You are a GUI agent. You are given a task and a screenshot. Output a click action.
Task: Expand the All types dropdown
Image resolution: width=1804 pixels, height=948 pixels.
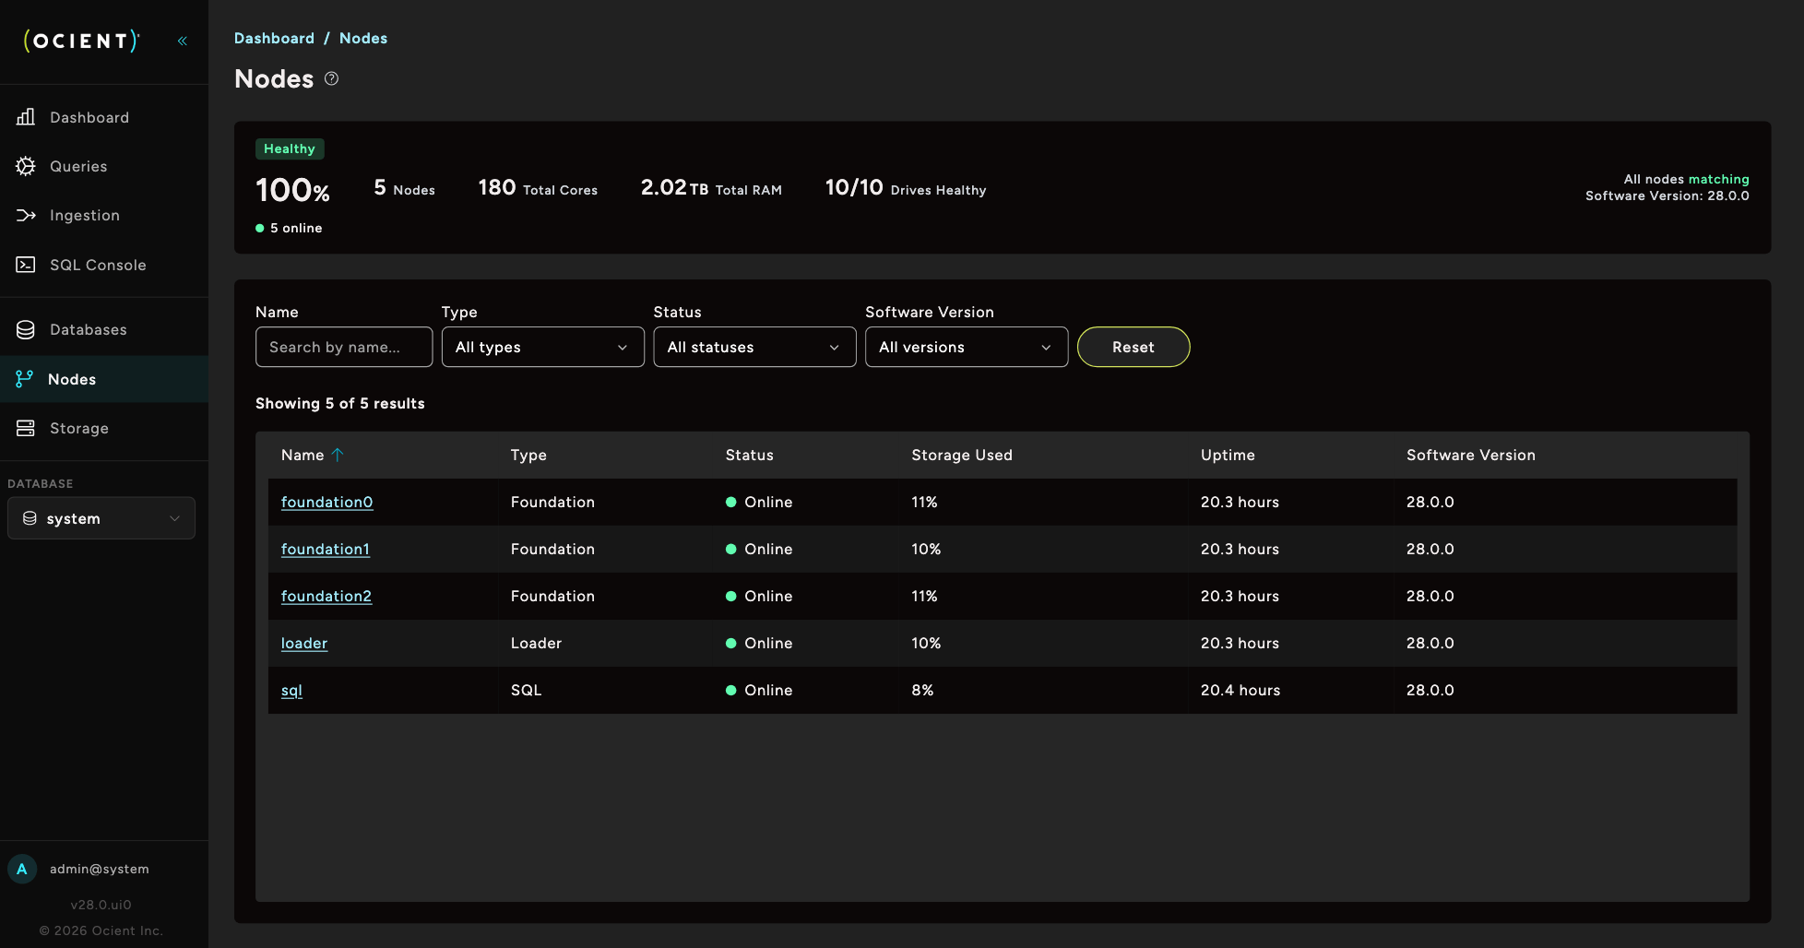542,347
